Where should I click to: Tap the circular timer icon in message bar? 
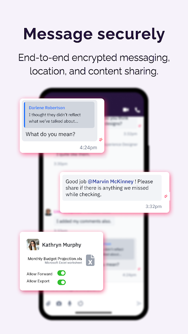point(80,304)
